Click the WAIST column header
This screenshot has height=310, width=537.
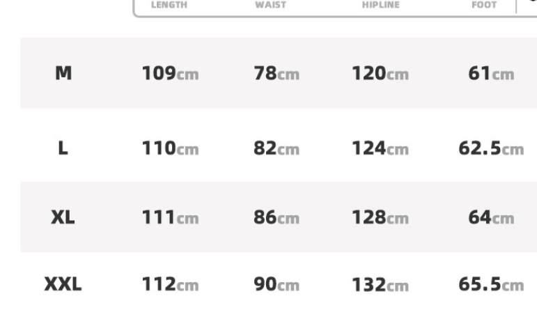270,5
